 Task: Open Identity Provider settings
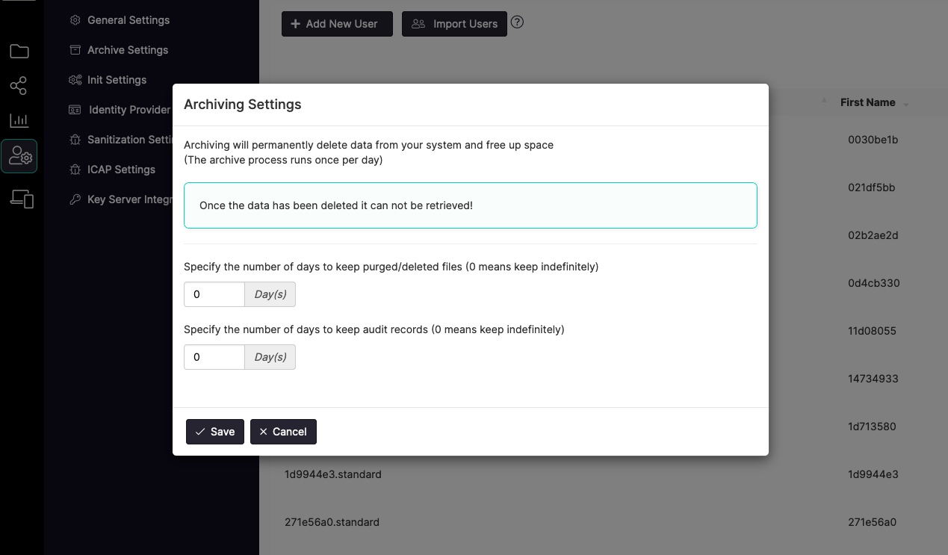(129, 110)
